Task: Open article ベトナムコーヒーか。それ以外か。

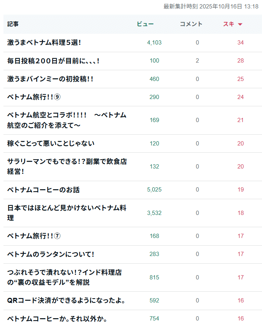Action: point(57,319)
